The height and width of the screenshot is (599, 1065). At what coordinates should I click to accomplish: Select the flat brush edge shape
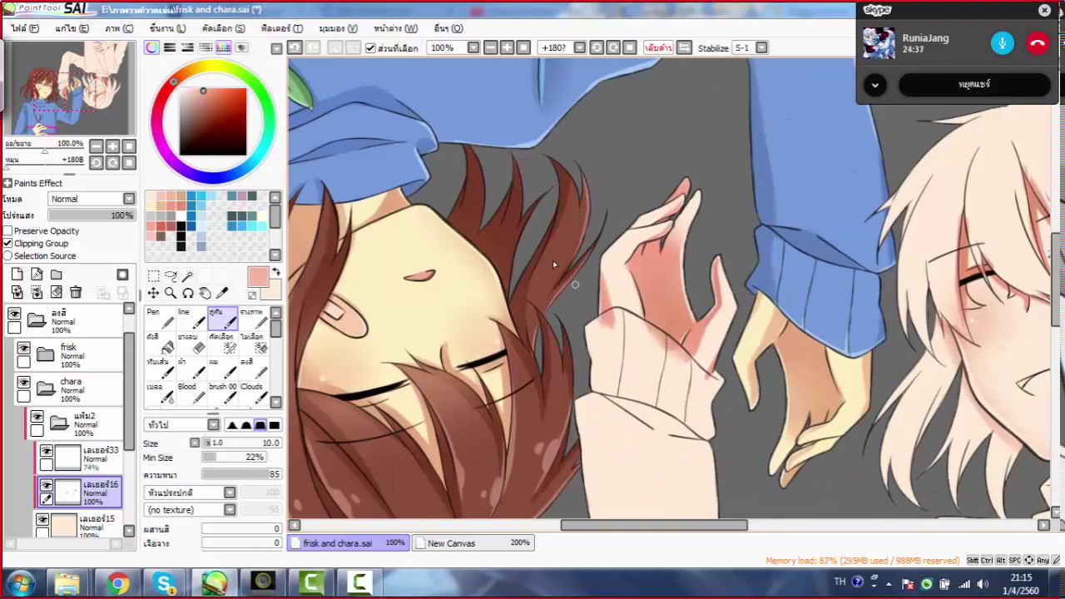tap(274, 425)
